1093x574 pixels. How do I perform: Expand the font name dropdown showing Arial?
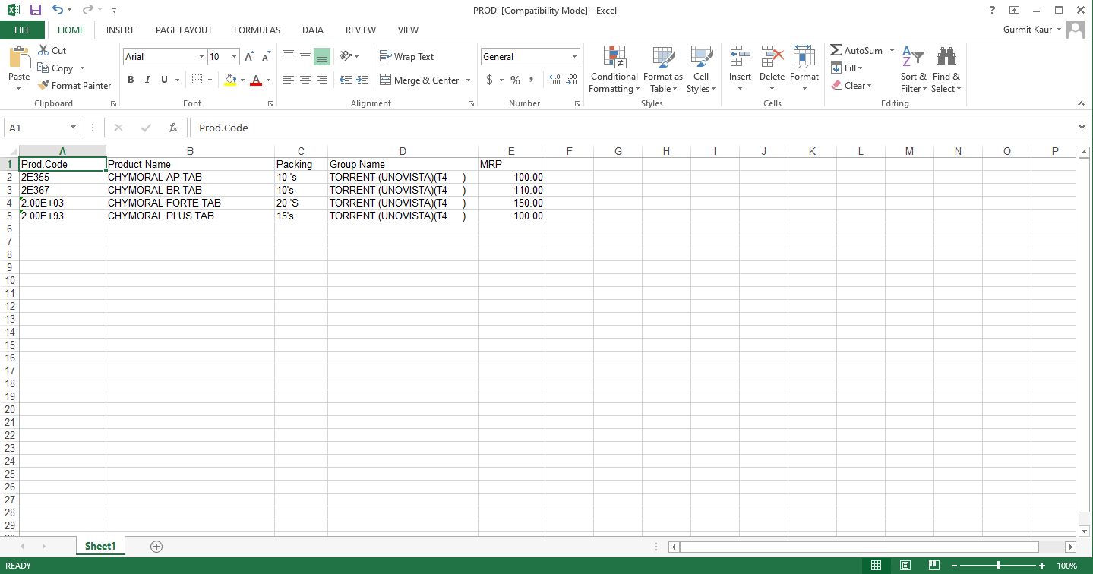201,57
